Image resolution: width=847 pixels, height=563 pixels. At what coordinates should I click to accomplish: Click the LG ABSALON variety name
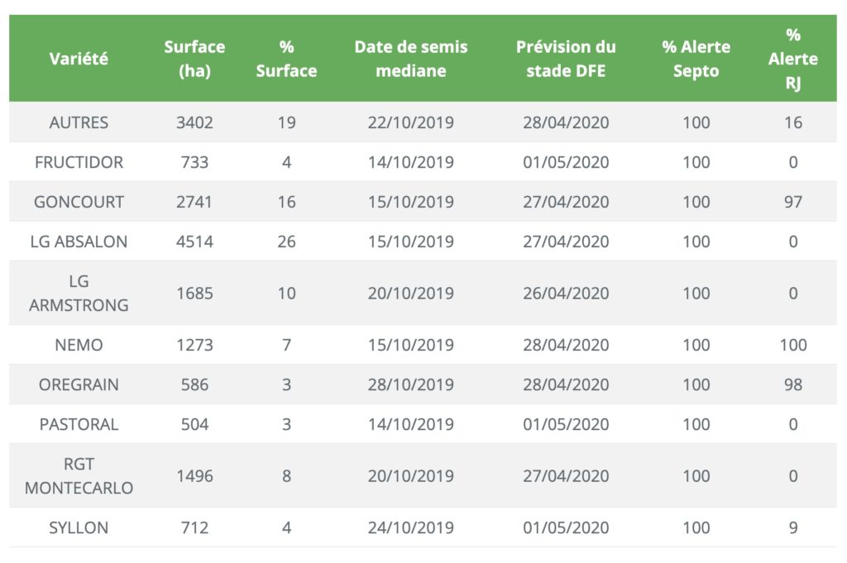tap(79, 241)
